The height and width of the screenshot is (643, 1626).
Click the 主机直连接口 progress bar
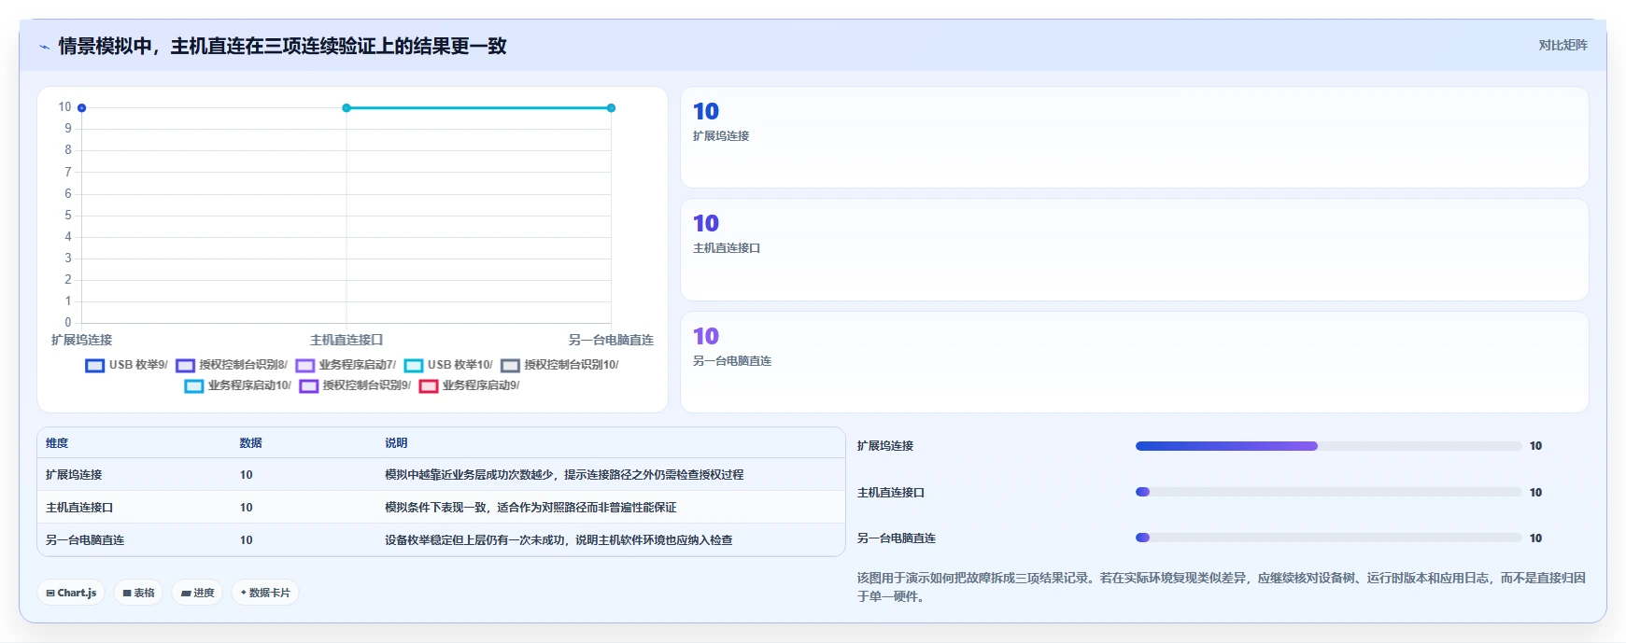pos(1328,492)
